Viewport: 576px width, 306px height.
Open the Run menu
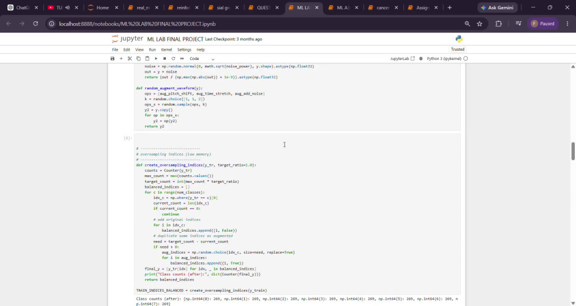[152, 50]
